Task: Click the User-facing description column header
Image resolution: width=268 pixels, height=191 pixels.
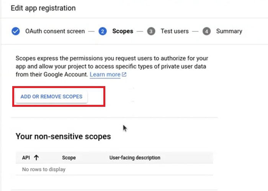Action: click(135, 158)
